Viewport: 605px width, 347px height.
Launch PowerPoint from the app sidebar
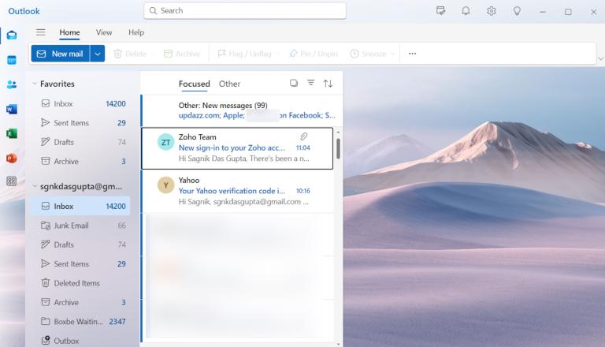coord(12,158)
